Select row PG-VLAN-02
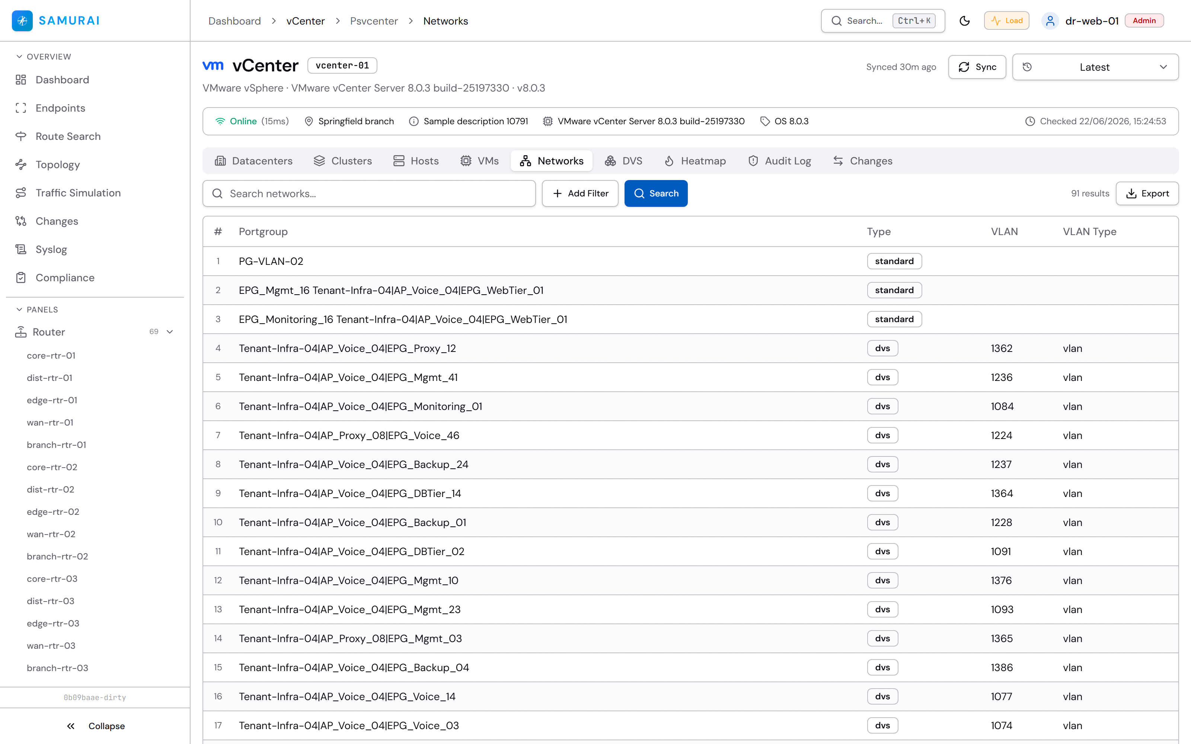1191x744 pixels. tap(690, 261)
